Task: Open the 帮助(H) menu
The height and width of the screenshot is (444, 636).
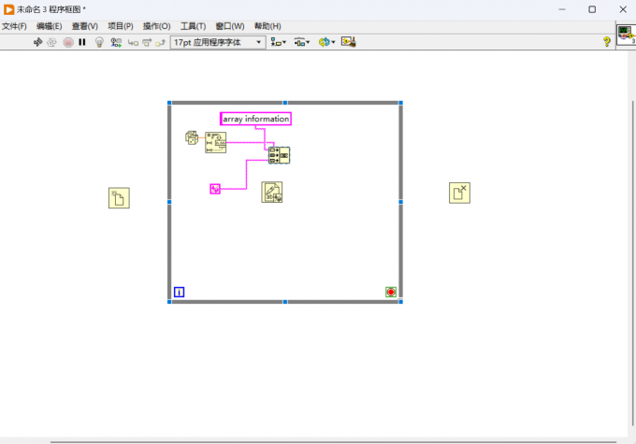Action: tap(267, 26)
